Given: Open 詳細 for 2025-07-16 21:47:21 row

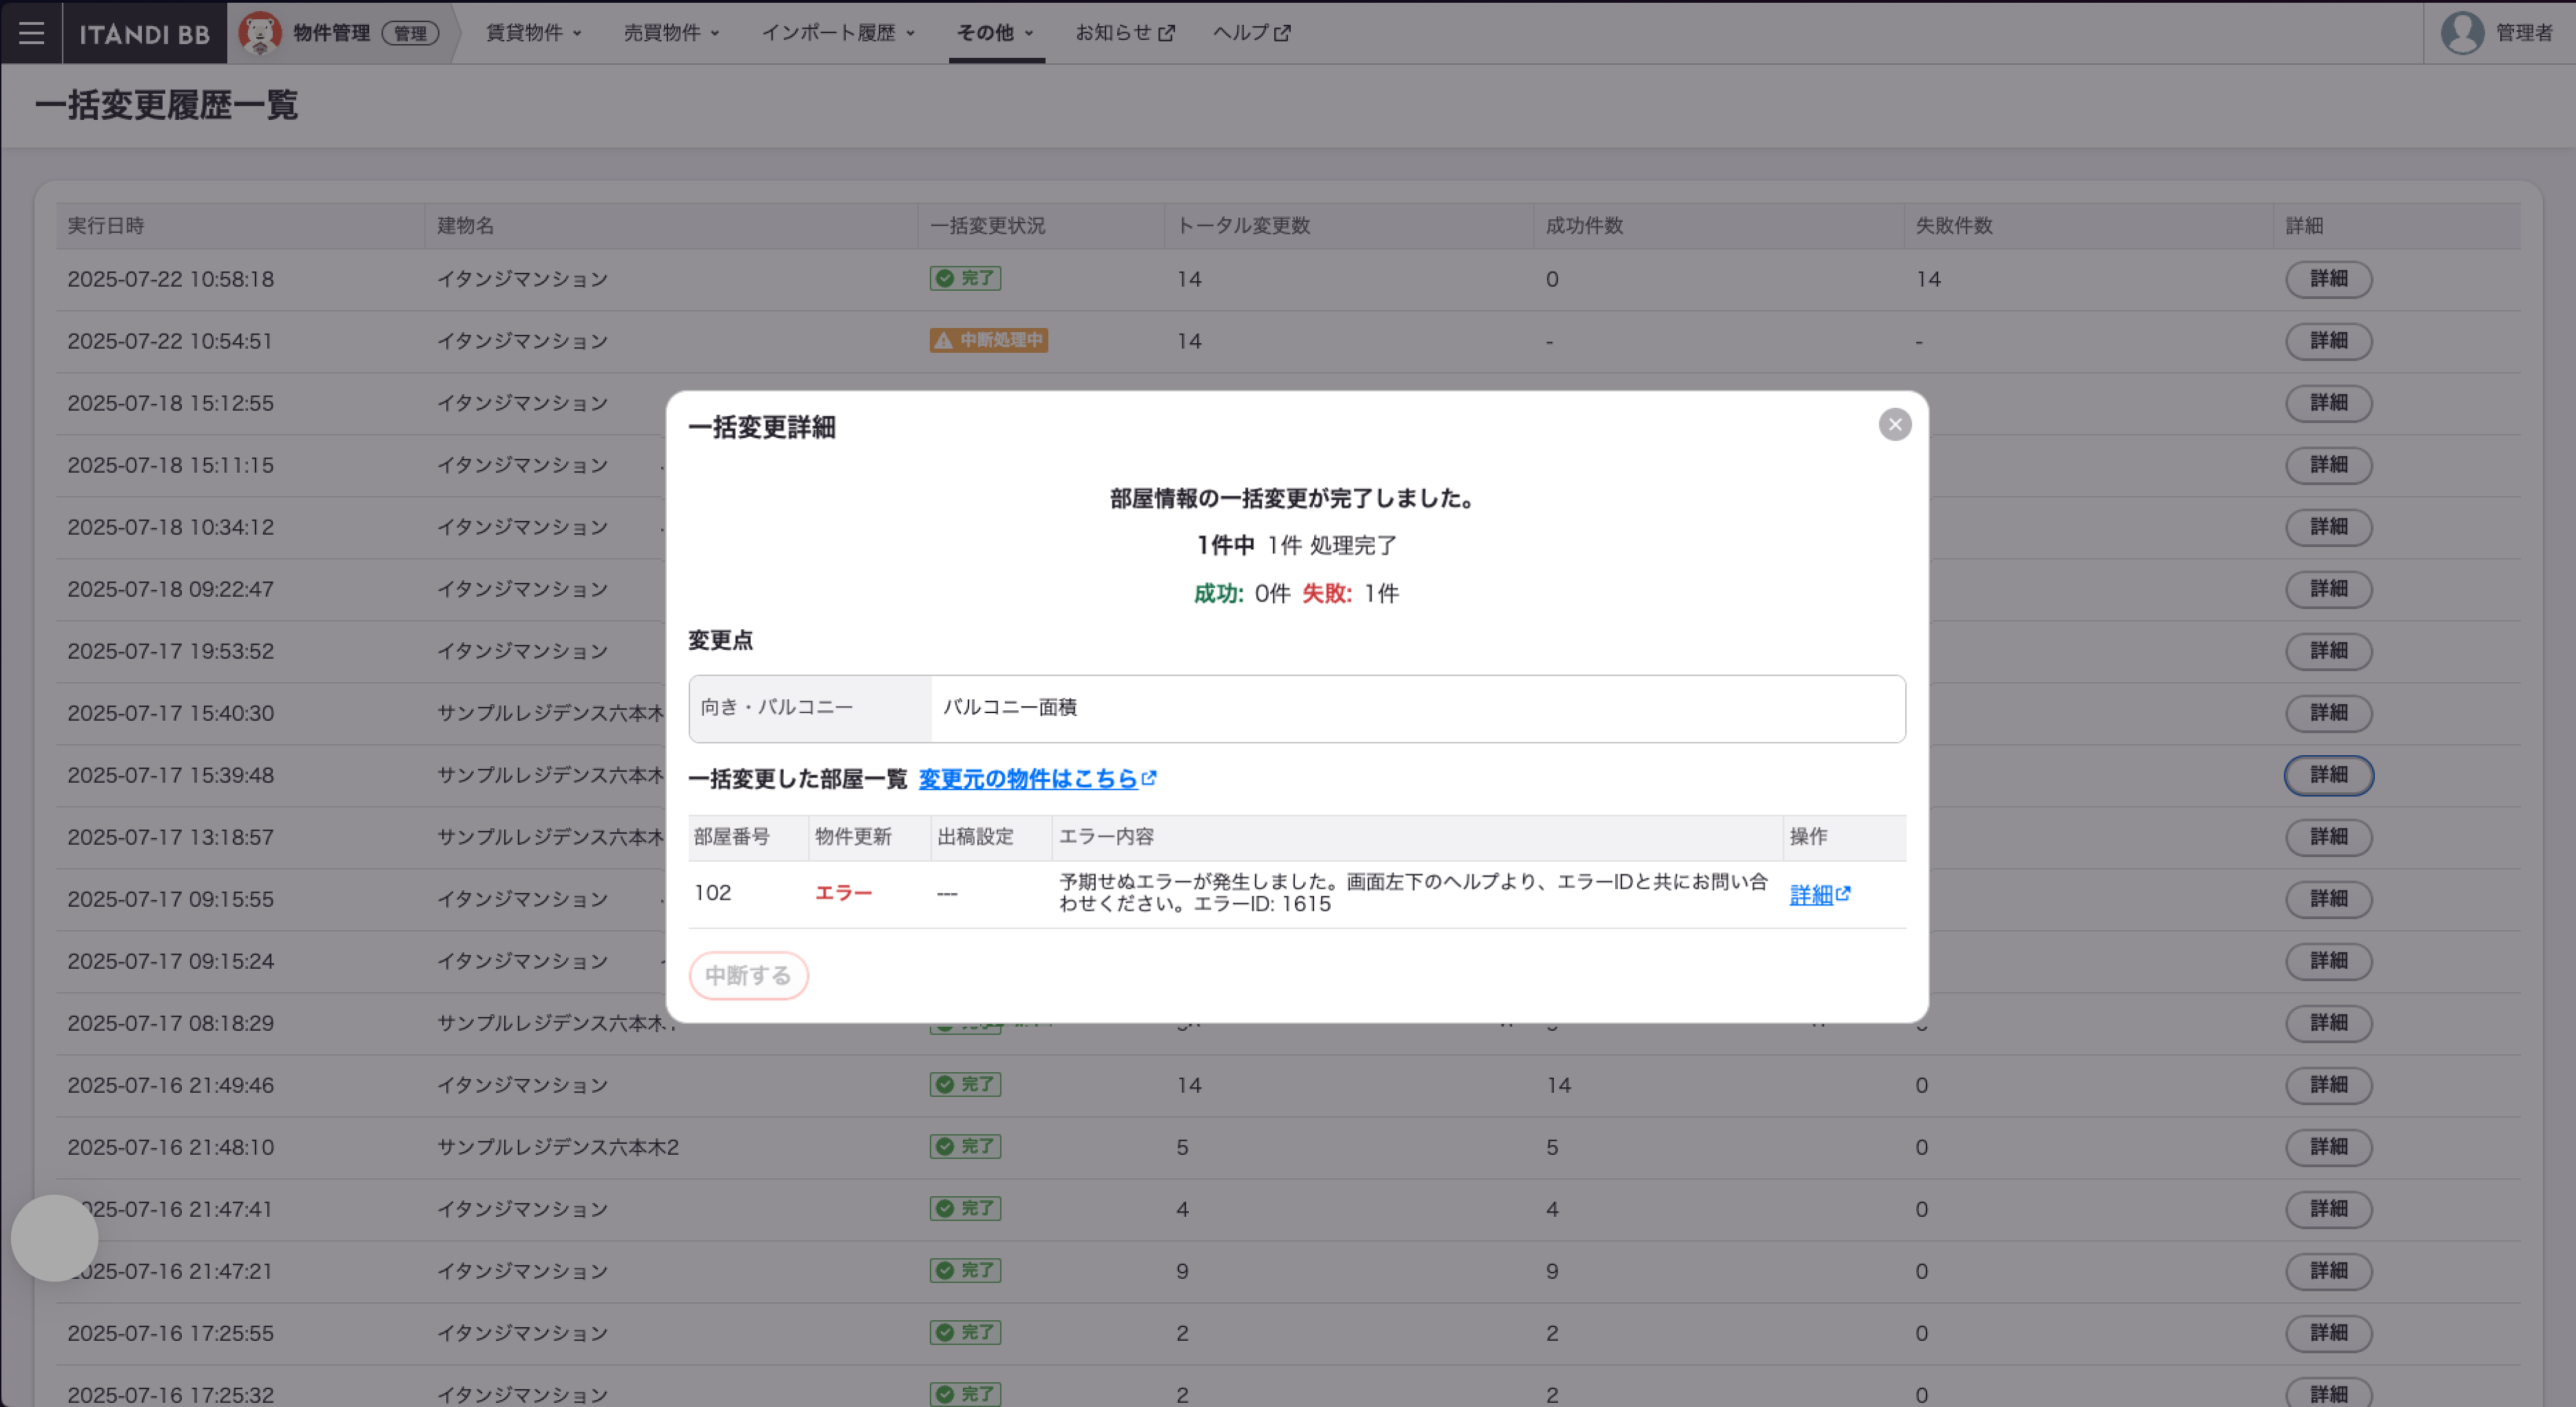Looking at the screenshot, I should (x=2328, y=1272).
